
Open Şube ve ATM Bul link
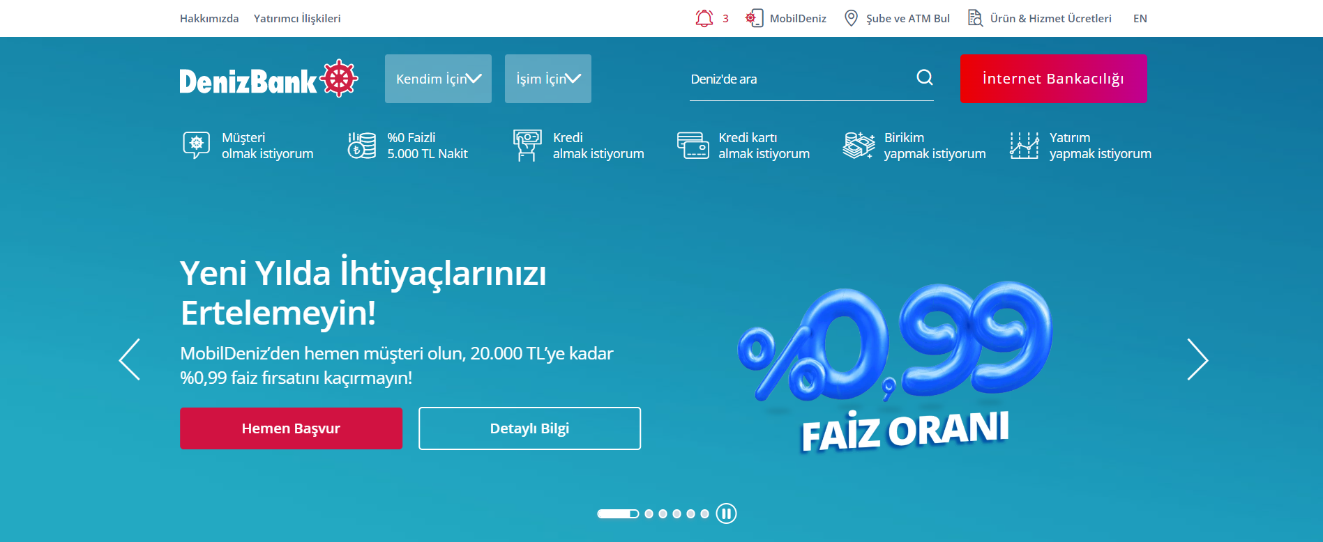pos(908,18)
